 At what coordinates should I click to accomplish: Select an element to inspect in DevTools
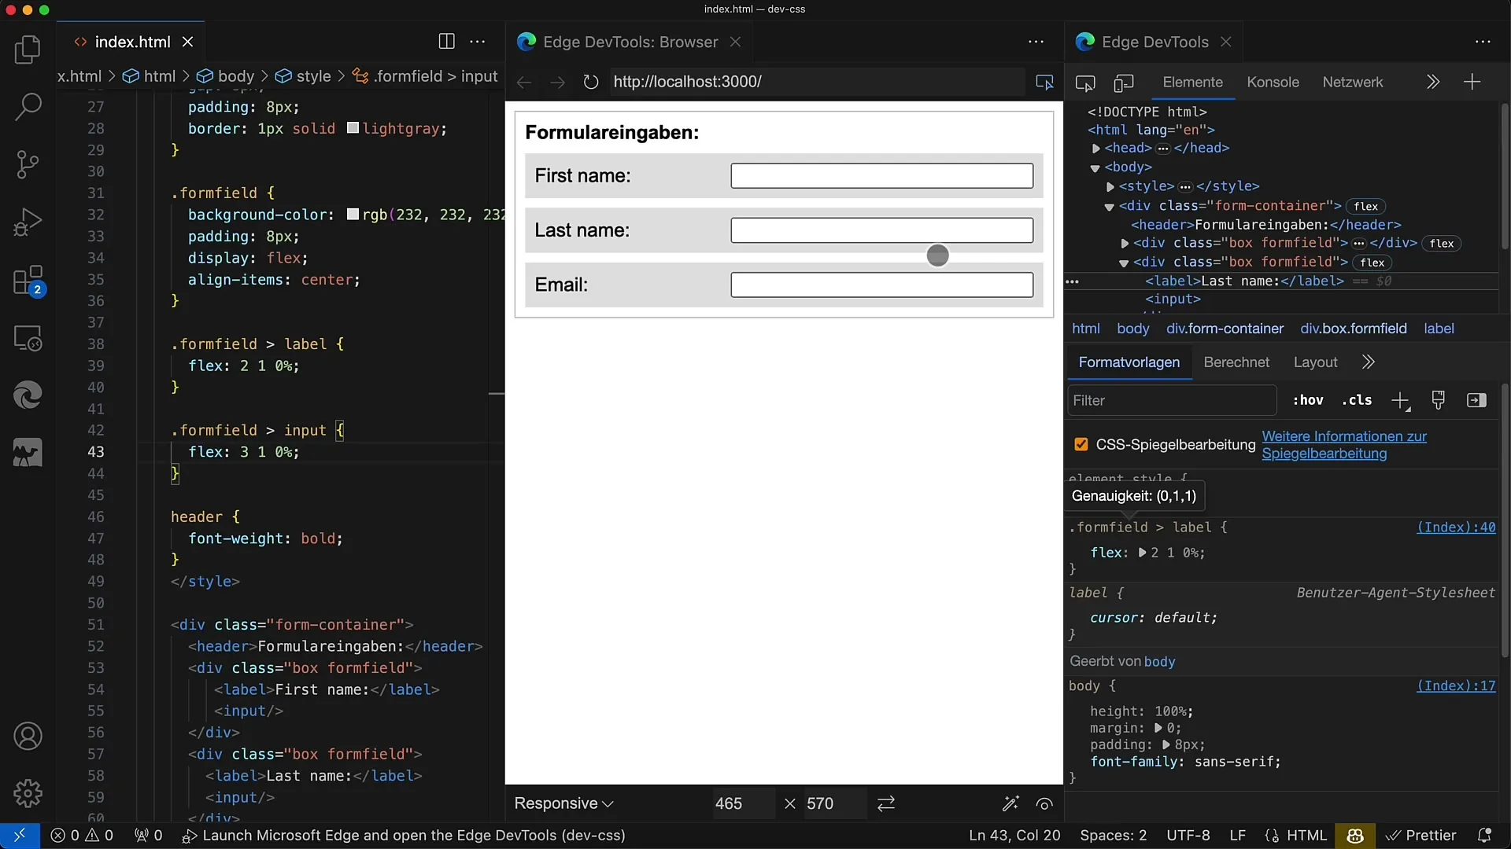1085,83
